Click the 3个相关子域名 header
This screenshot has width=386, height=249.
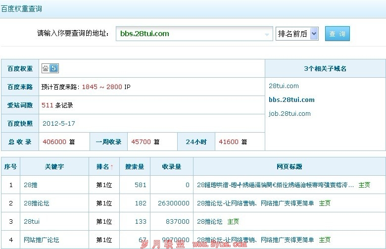[325, 68]
